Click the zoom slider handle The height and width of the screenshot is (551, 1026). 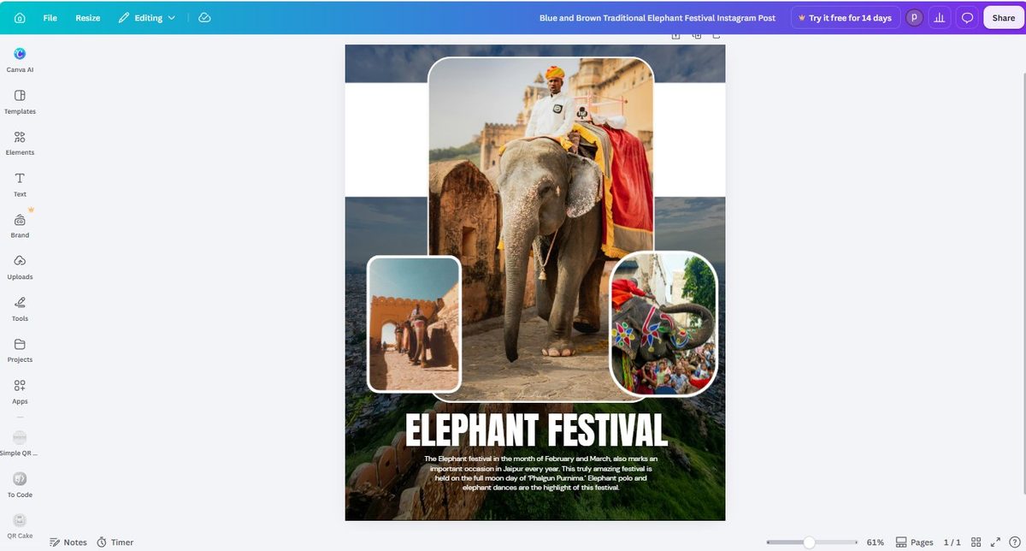pyautogui.click(x=809, y=542)
